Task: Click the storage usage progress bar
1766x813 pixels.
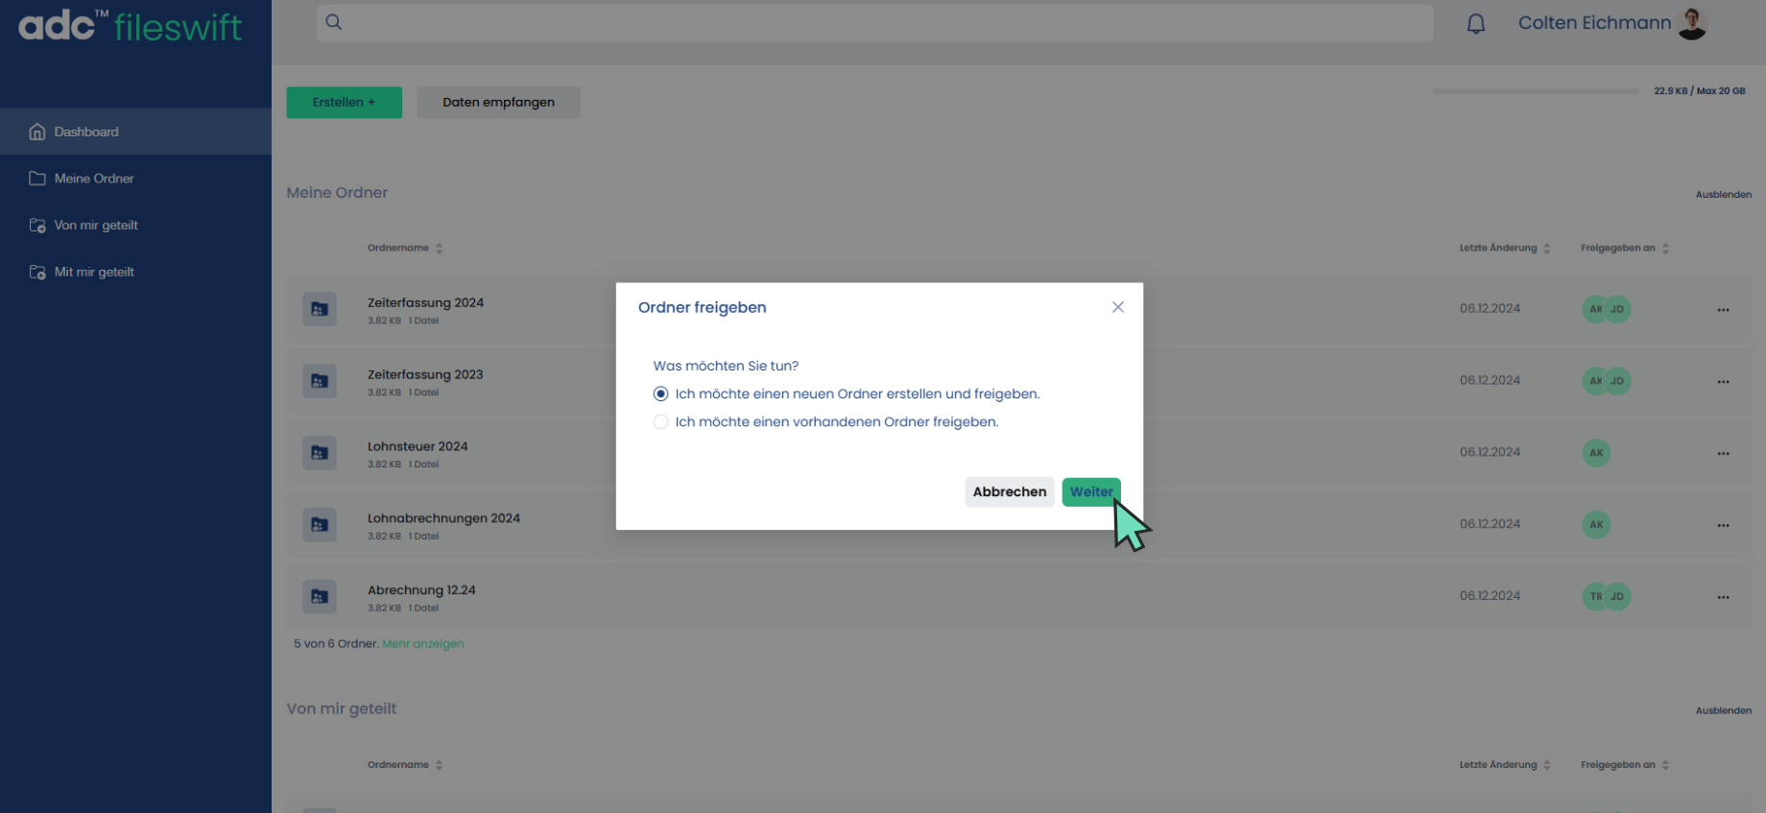Action: coord(1536,91)
